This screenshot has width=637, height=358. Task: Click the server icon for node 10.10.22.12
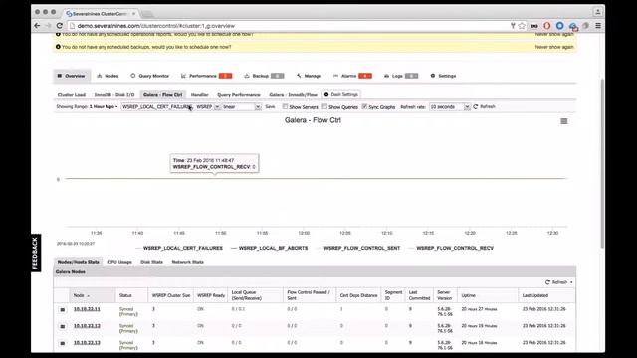[x=62, y=327]
